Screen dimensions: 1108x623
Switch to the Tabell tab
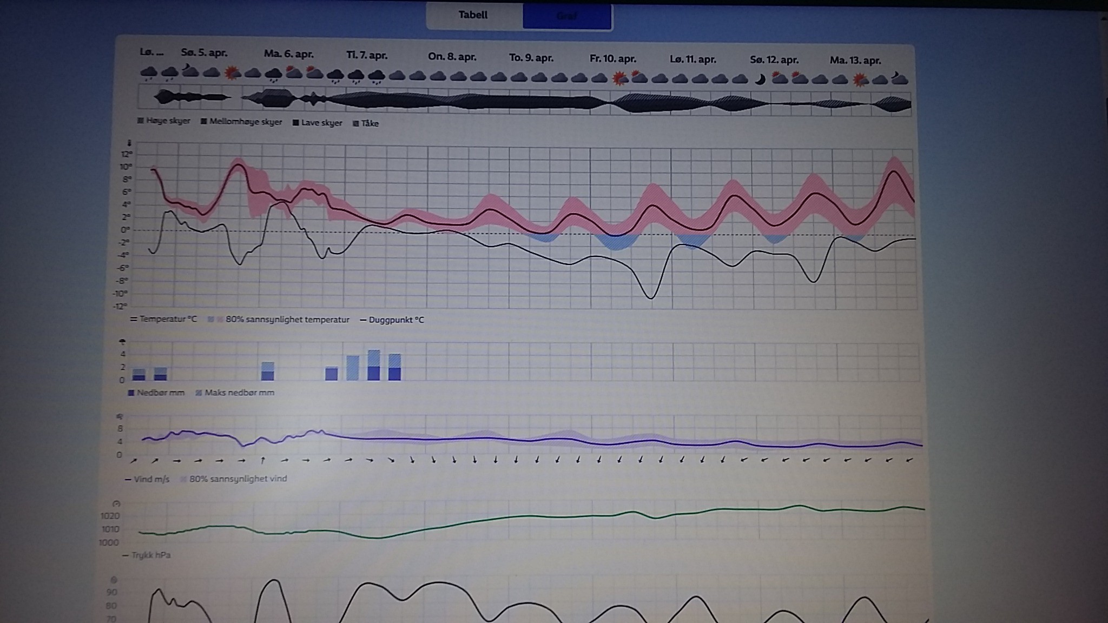pos(473,15)
